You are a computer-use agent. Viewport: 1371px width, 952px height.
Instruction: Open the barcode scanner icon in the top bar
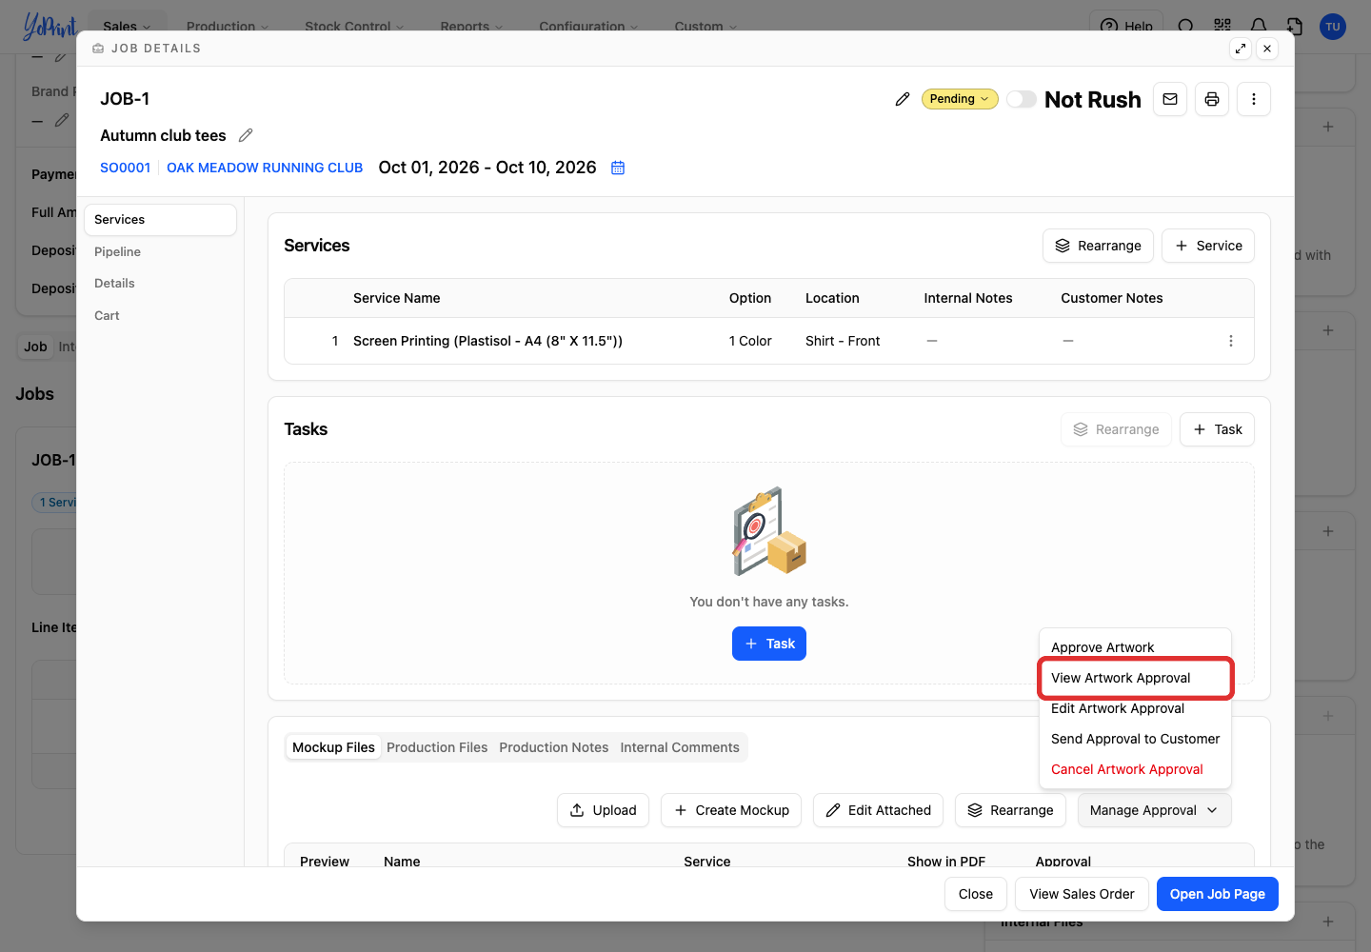pyautogui.click(x=1222, y=26)
